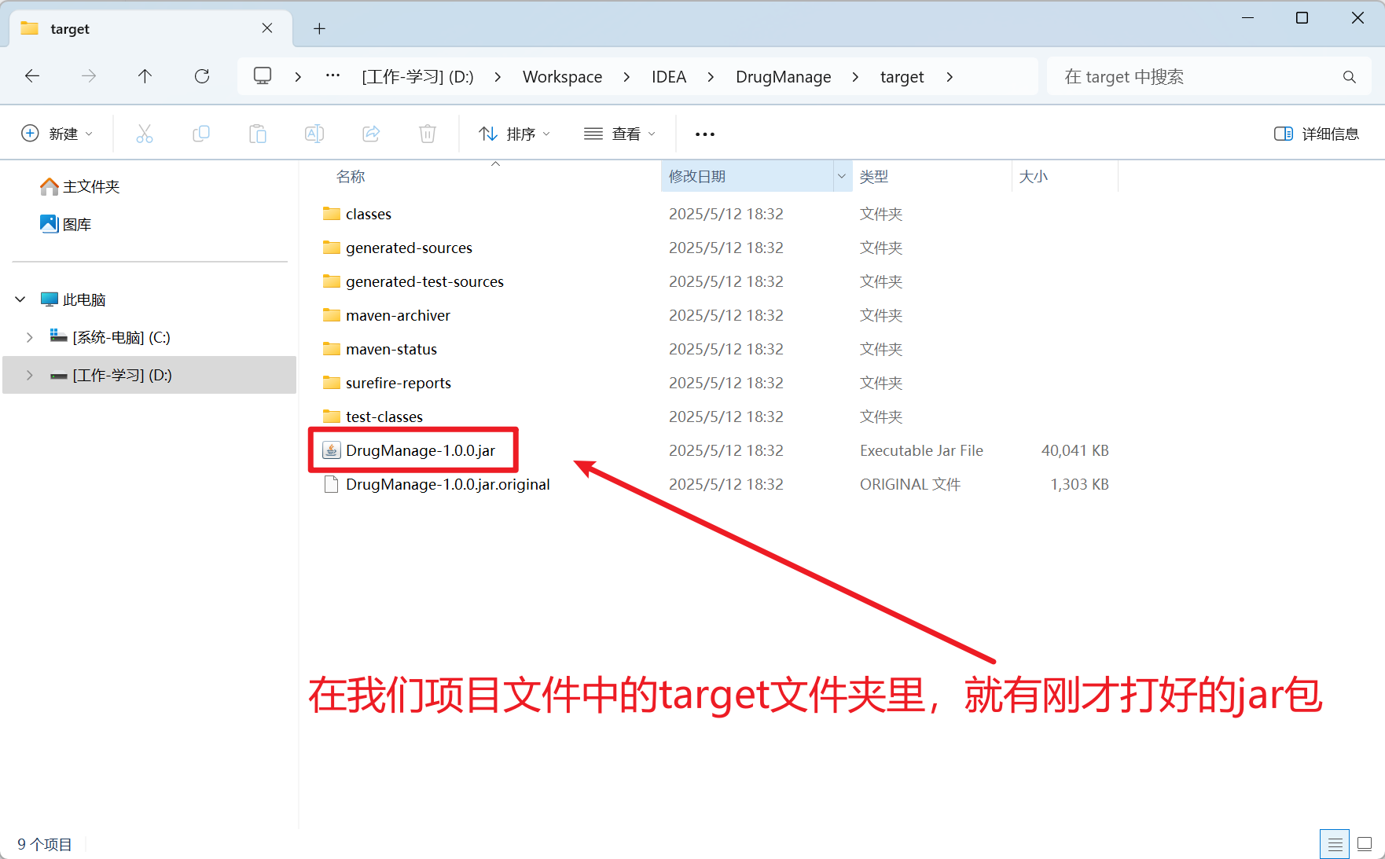Expand the [系统-电脑] (C:) drive tree

(29, 337)
